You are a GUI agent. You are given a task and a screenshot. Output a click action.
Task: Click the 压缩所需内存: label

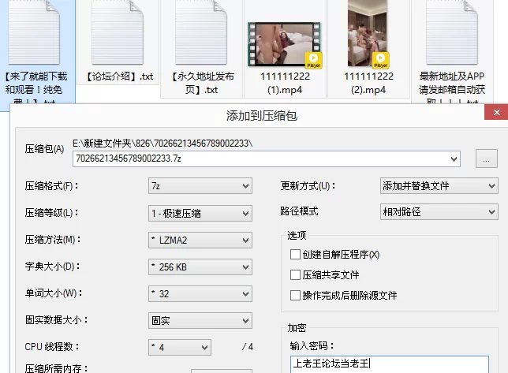[x=56, y=368]
